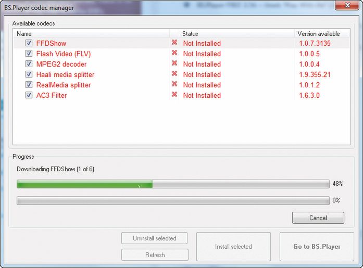Viewport: 363px width, 268px height.
Task: Click Not Installed status of MPEG2 decoder
Action: (202, 64)
